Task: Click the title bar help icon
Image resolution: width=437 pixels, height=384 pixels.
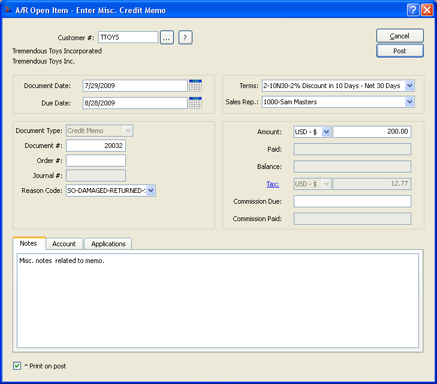Action: 413,10
